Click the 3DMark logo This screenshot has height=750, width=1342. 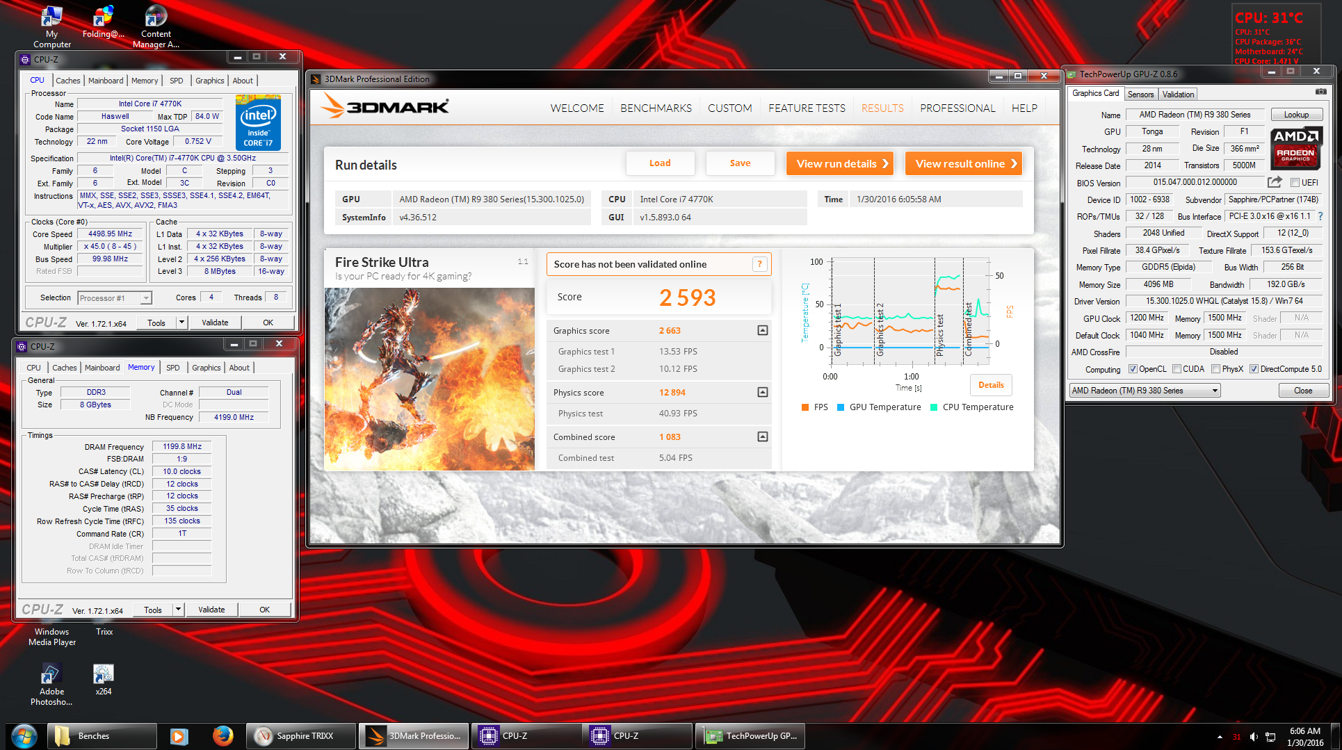(x=385, y=106)
